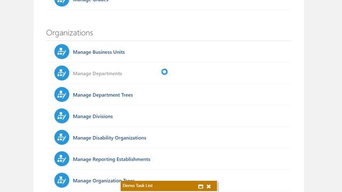
Task: Click the Manage Organization Trees icon
Action: pyautogui.click(x=62, y=180)
